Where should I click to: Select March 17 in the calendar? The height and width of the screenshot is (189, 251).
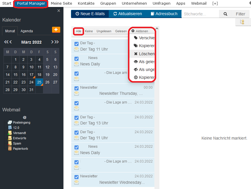click(x=31, y=74)
